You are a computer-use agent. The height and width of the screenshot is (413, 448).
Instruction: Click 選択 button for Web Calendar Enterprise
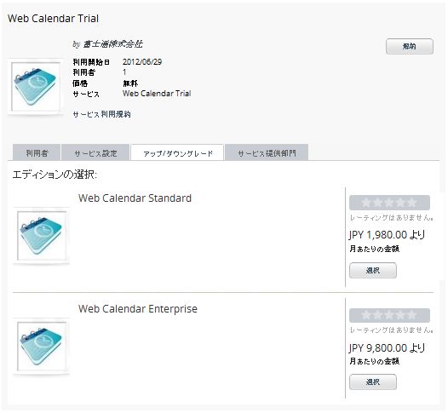(373, 381)
